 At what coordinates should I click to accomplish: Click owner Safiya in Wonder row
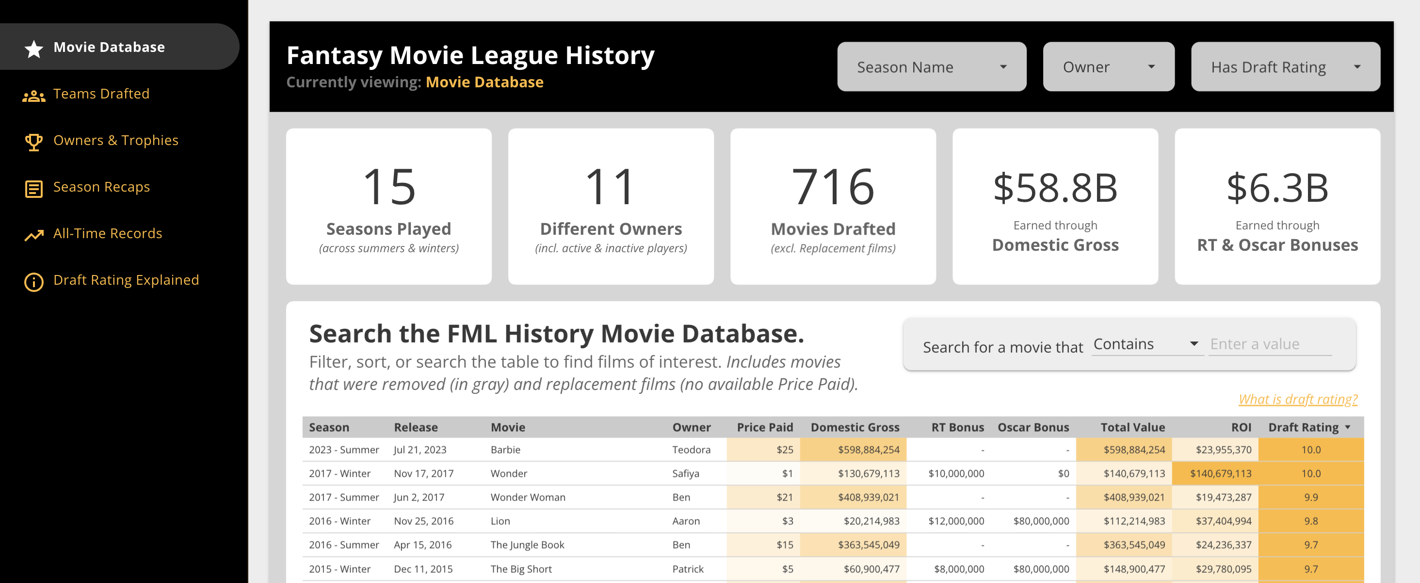point(685,473)
